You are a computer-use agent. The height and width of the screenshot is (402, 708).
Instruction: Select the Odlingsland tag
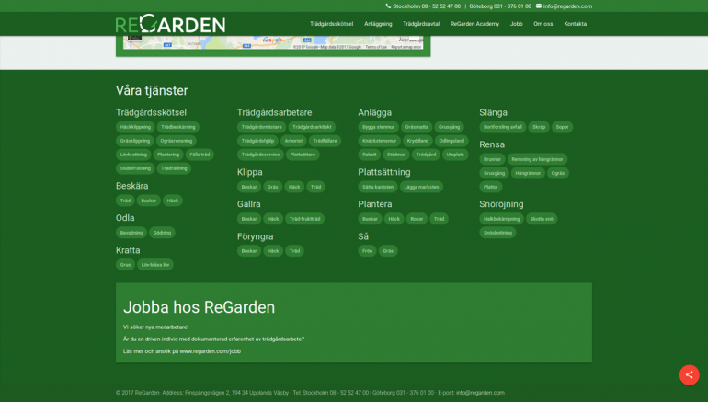451,141
